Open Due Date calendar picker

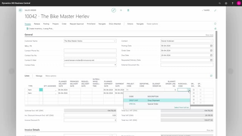pyautogui.click(x=211, y=56)
